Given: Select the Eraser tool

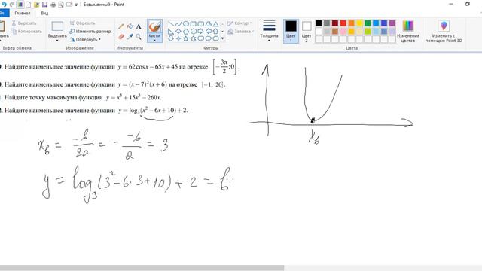Looking at the screenshot, I should tap(121, 37).
